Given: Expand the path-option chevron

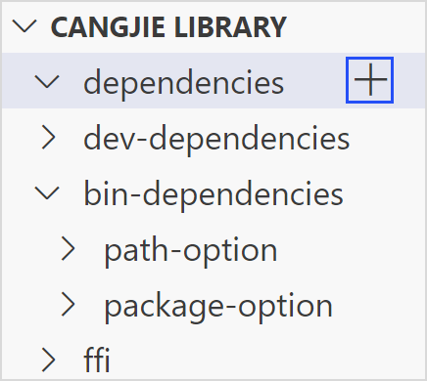Looking at the screenshot, I should pyautogui.click(x=69, y=249).
